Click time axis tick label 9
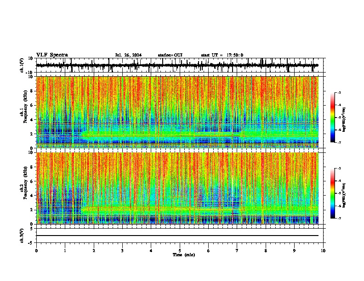This screenshot has height=281, width=364. (x=294, y=251)
